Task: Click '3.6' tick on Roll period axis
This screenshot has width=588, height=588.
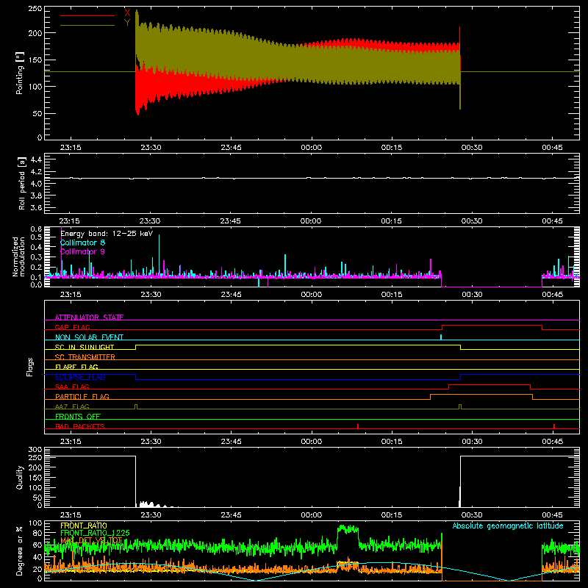Action: (36, 207)
